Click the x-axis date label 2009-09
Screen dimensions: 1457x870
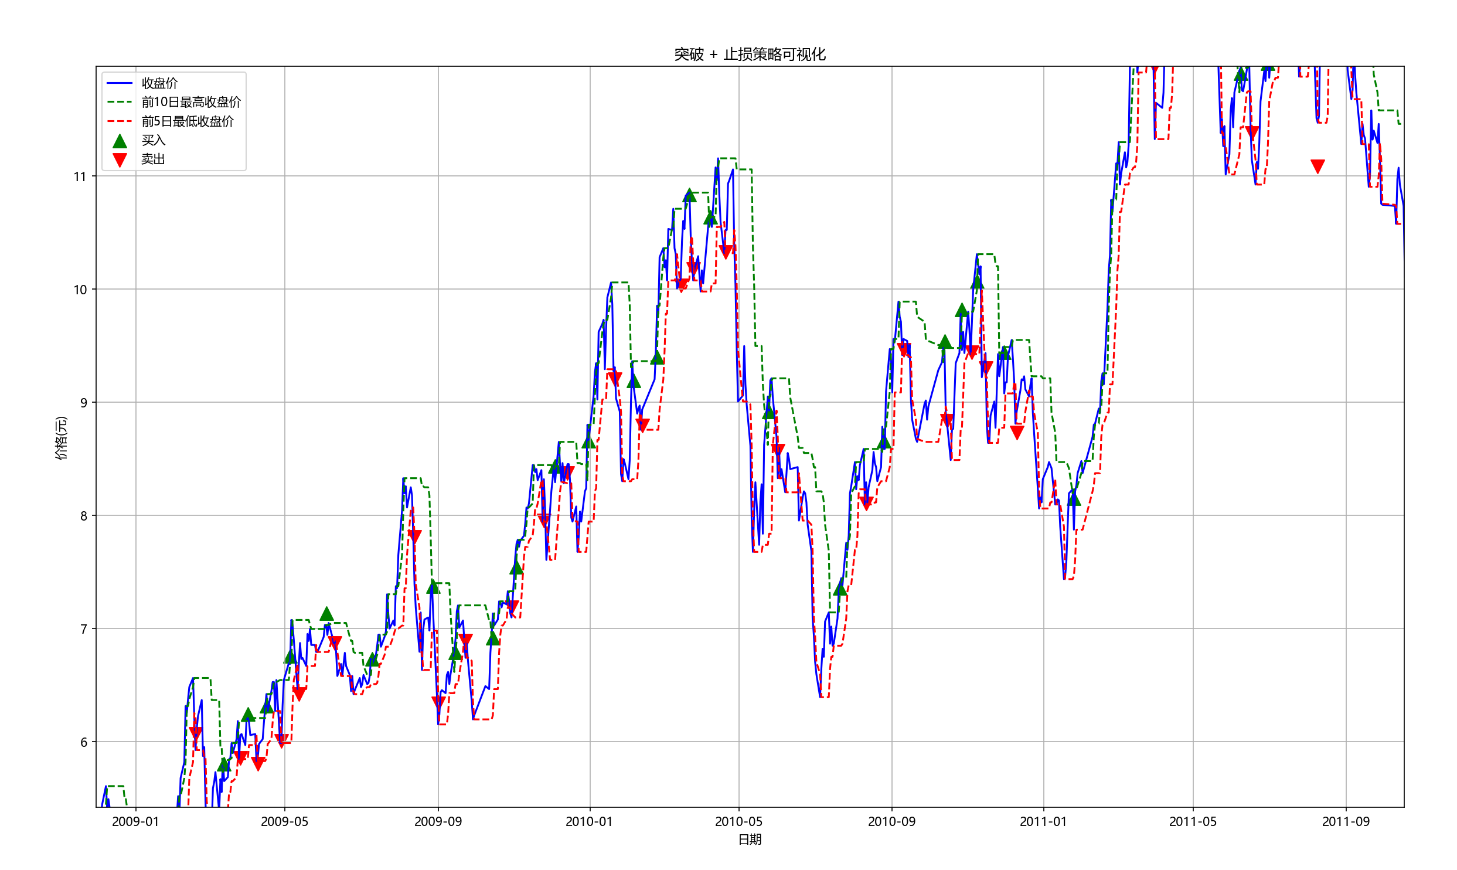pyautogui.click(x=438, y=821)
